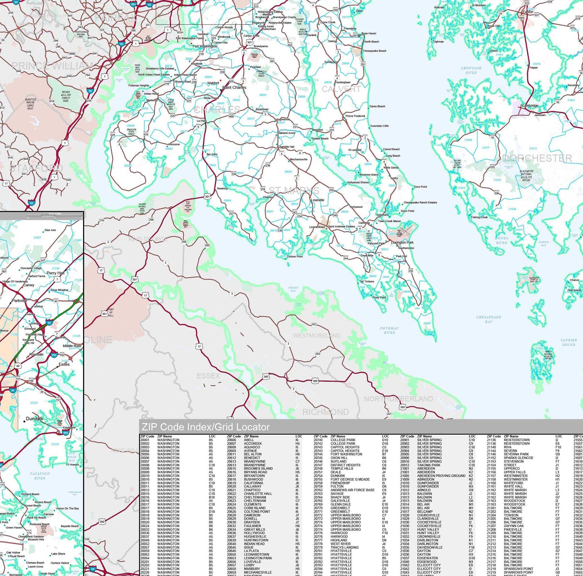Click "Perry Hall" in the inset map
The image size is (583, 576).
55,273
